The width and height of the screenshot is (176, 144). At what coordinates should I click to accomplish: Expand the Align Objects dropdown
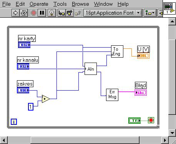click(x=150, y=13)
